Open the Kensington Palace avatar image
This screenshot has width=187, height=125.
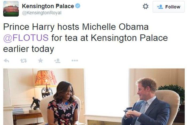click(11, 9)
